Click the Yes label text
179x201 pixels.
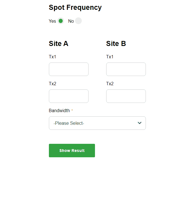pyautogui.click(x=53, y=21)
